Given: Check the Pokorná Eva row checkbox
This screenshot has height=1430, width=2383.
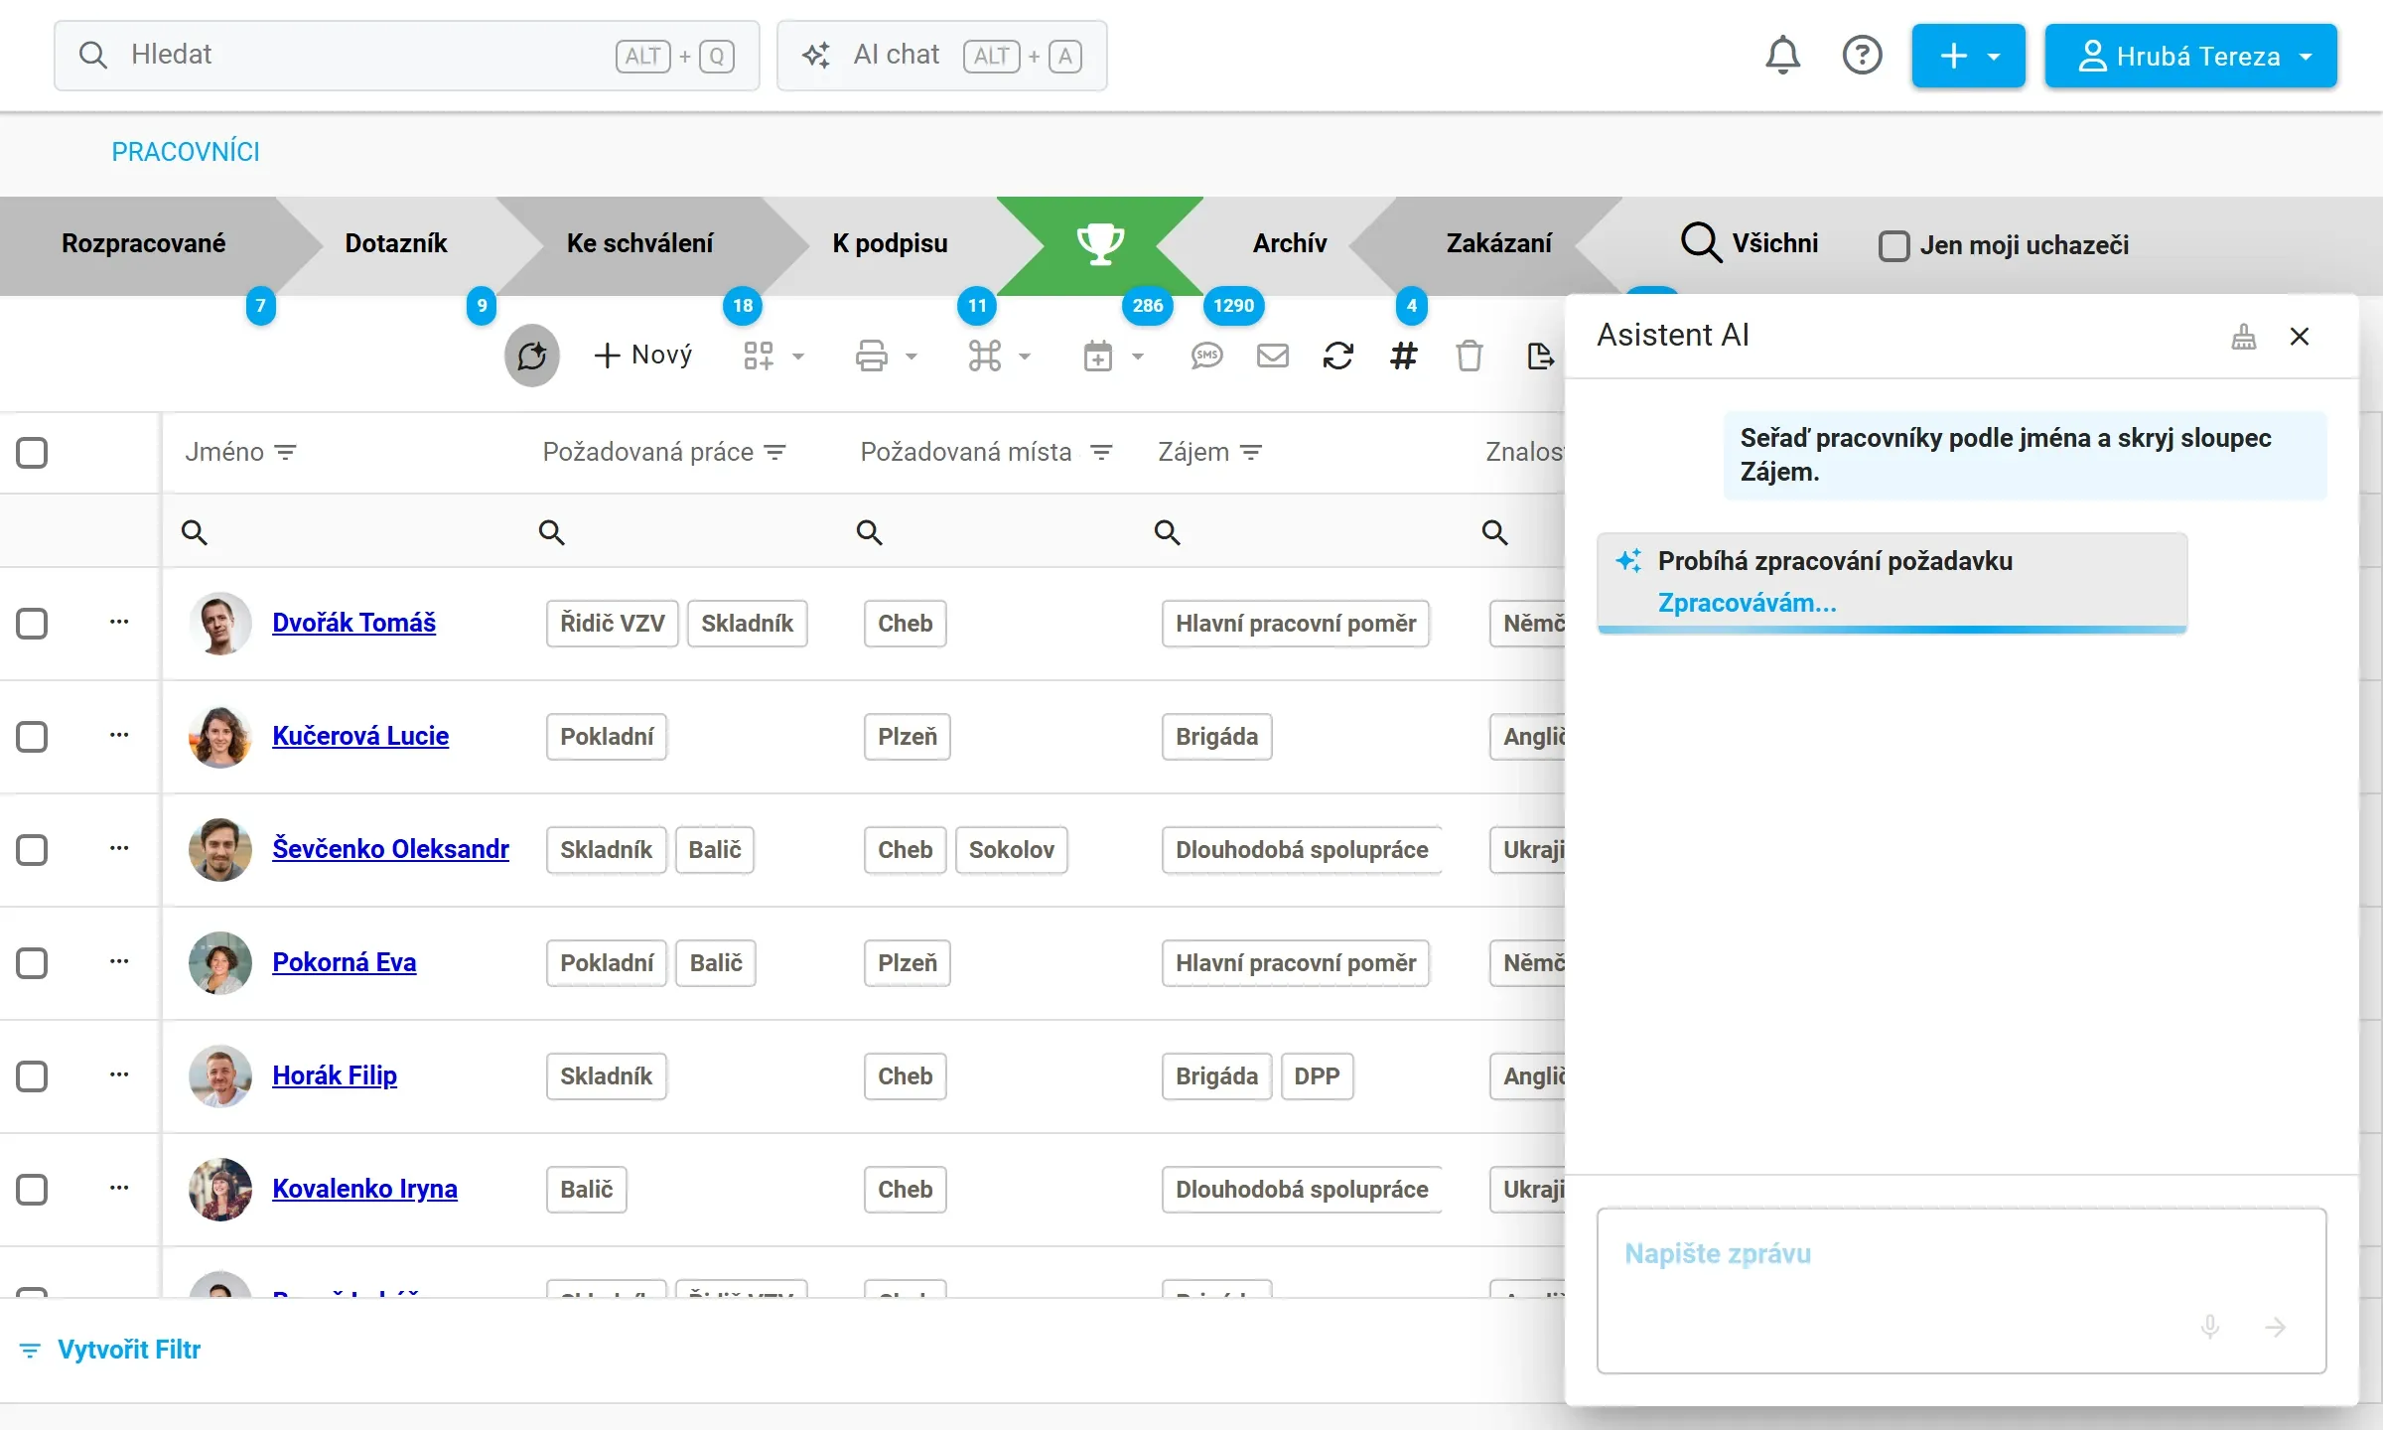Looking at the screenshot, I should (x=32, y=963).
